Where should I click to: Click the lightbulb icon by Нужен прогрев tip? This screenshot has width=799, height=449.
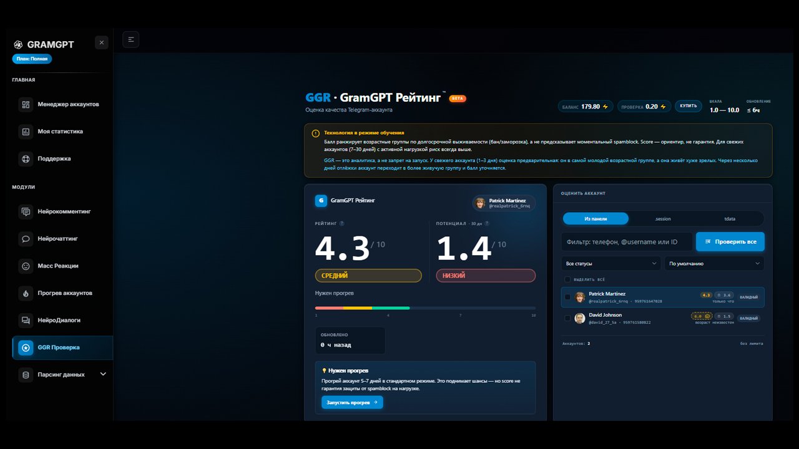point(324,370)
